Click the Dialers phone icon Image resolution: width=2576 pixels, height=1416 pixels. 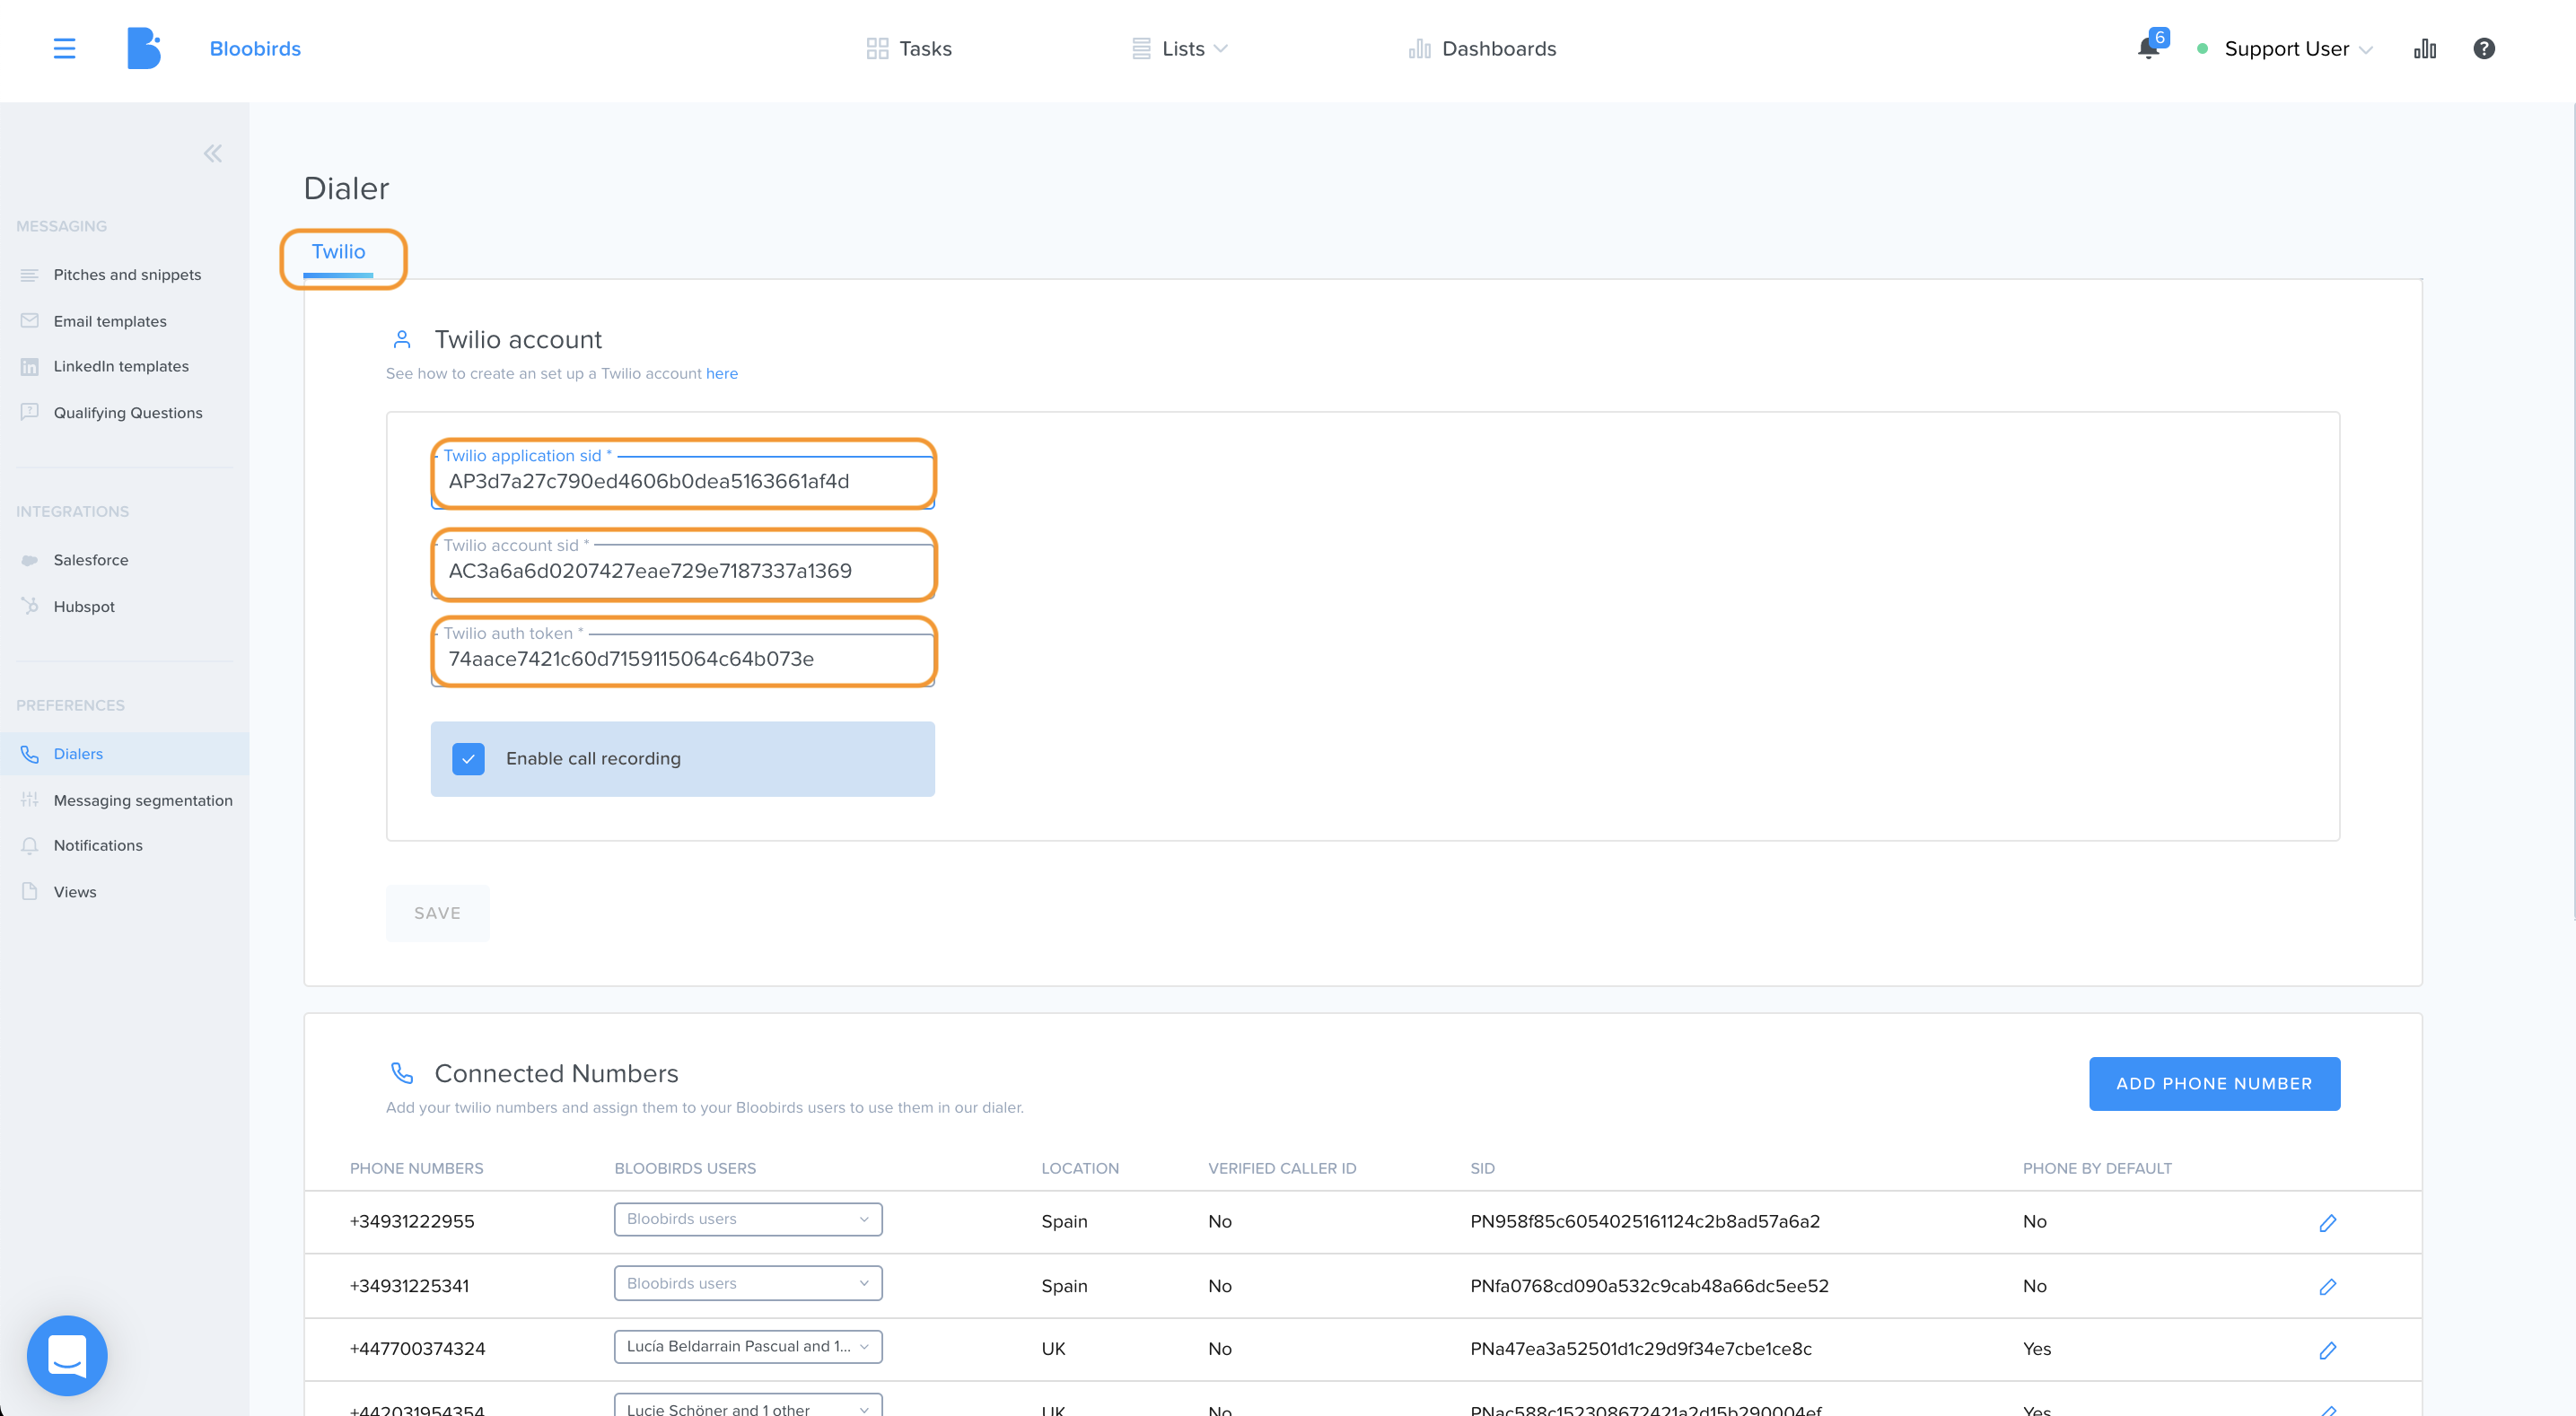click(x=29, y=754)
